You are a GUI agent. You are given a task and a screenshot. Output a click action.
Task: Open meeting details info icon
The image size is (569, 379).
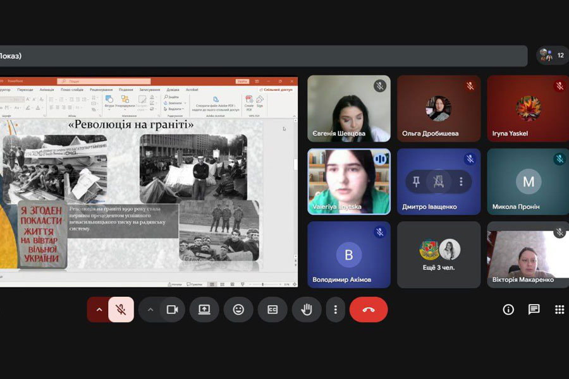(508, 310)
